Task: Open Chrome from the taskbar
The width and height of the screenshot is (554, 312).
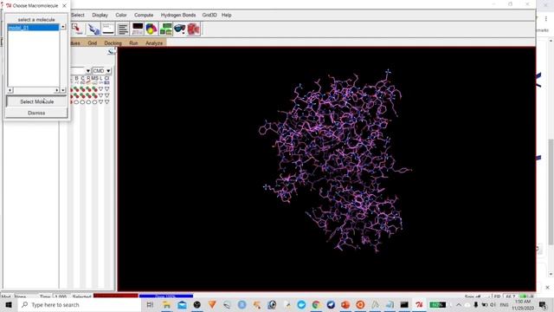Action: tap(316, 304)
